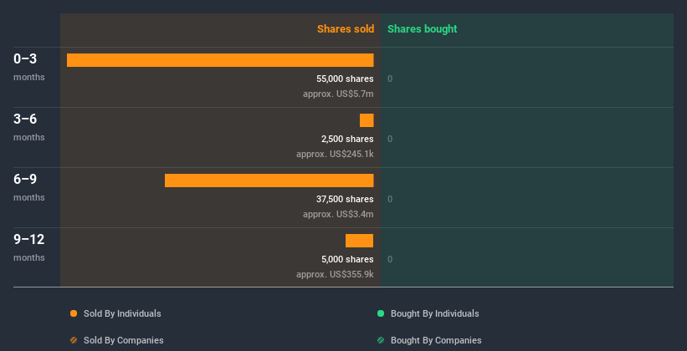The width and height of the screenshot is (687, 351).
Task: Select the Bought By Companies legend label
Action: pyautogui.click(x=436, y=340)
